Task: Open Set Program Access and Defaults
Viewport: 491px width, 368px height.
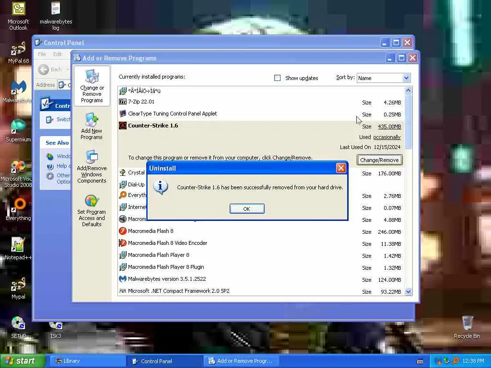Action: click(x=92, y=211)
